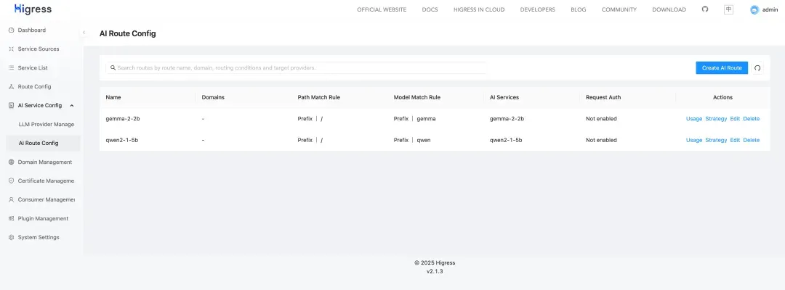Collapse the sidebar with the arrow icon
This screenshot has width=785, height=290.
(x=84, y=33)
